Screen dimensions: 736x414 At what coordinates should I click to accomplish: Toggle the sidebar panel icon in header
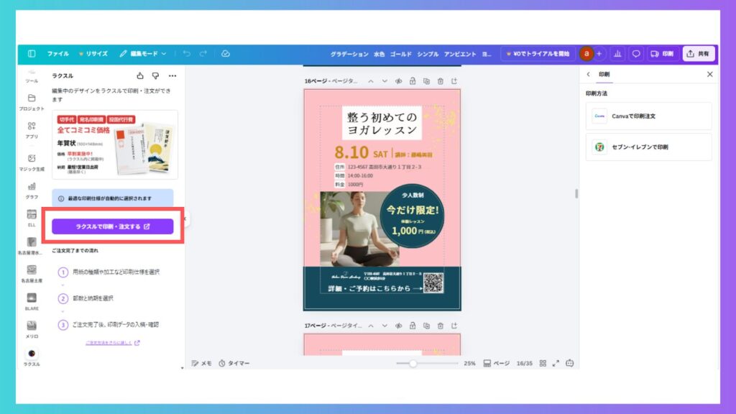point(32,54)
